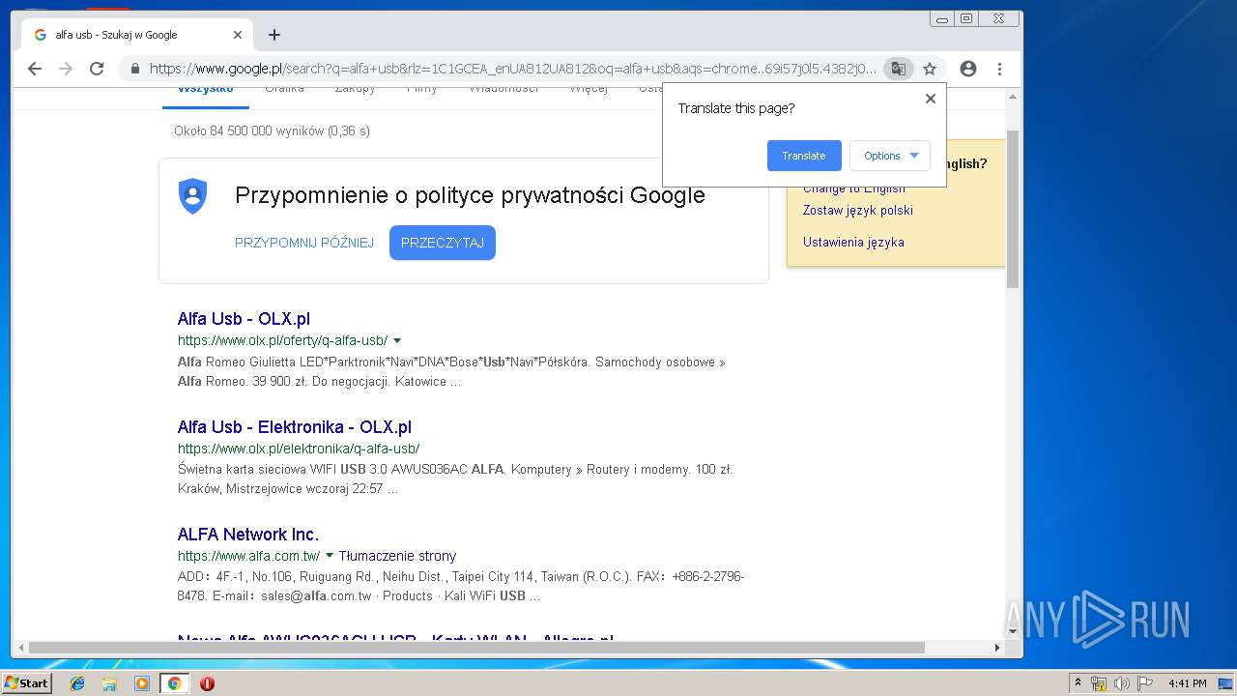Screen dimensions: 1237x696
Task: Click PRZYPOMNIJ PÓŹNIEJ link
Action: (304, 243)
